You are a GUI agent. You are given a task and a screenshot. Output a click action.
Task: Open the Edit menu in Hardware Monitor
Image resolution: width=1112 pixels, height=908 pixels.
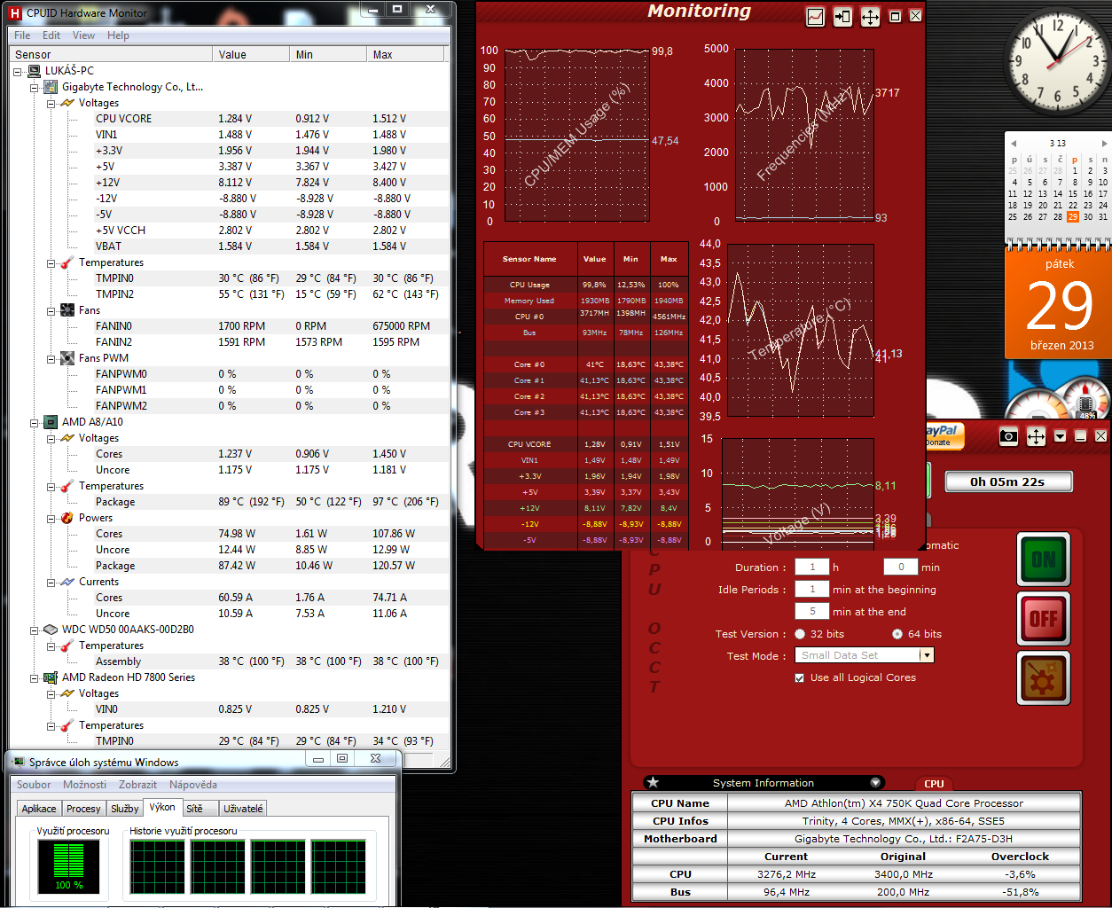point(51,35)
